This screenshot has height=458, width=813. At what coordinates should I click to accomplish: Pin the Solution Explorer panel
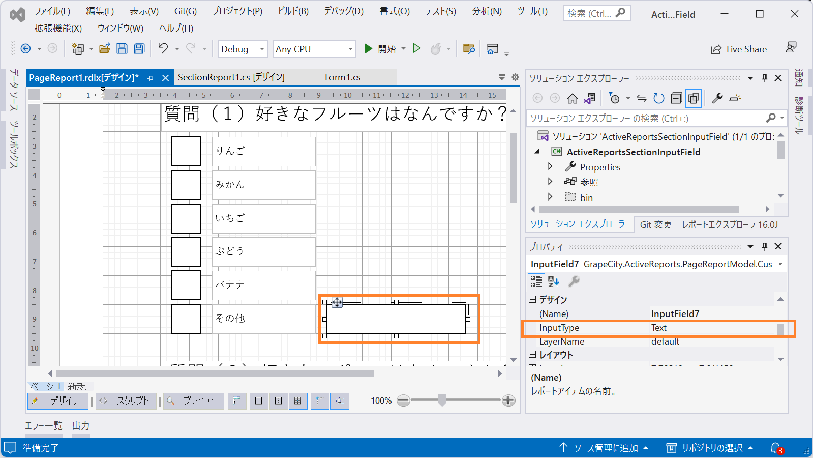pyautogui.click(x=765, y=78)
